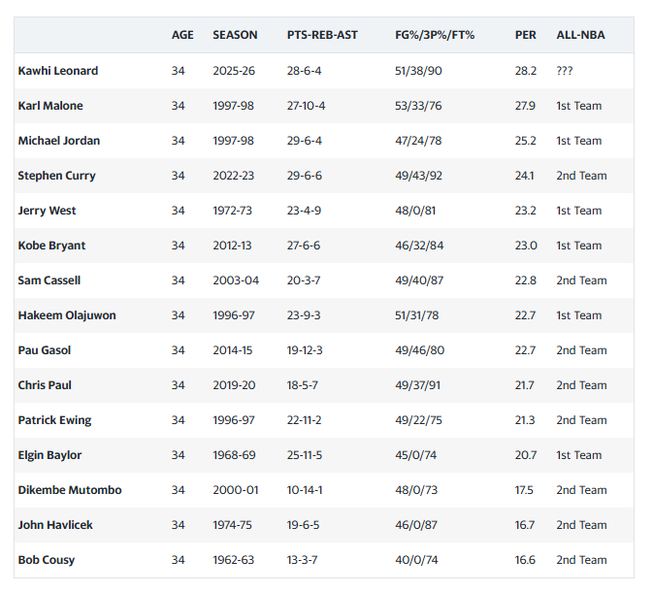Click Patrick Ewing's 21.3 PER value

(525, 420)
